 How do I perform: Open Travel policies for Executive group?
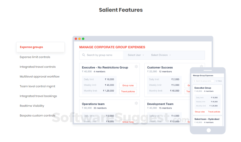tap(128, 91)
